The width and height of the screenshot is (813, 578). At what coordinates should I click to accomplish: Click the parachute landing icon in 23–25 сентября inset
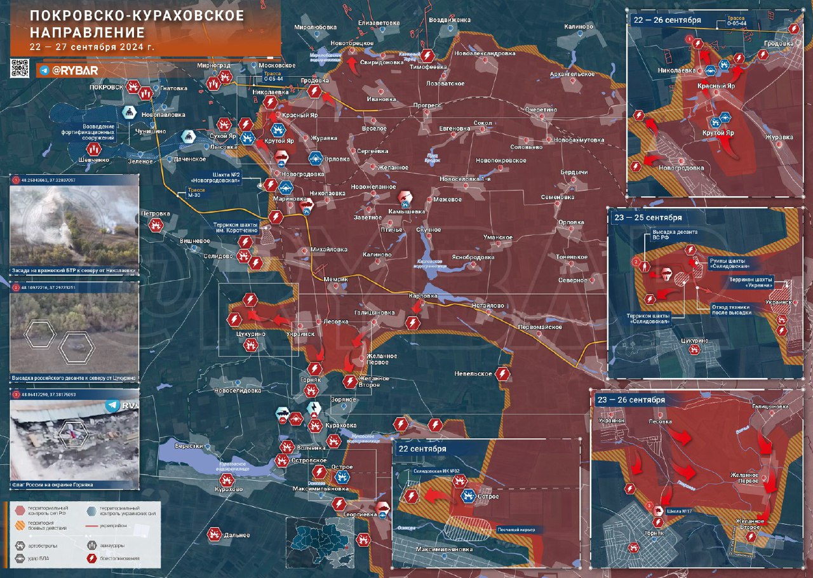point(666,274)
